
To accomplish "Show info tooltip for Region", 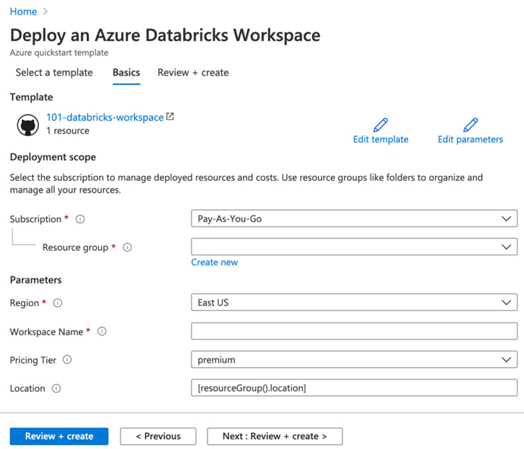I will pyautogui.click(x=58, y=303).
